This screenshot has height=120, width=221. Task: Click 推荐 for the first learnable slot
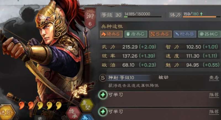coord(214,95)
